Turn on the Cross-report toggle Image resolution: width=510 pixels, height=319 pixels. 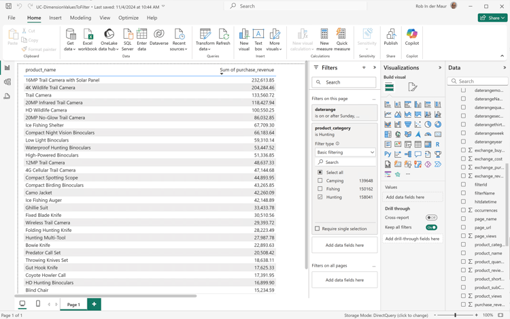(431, 218)
